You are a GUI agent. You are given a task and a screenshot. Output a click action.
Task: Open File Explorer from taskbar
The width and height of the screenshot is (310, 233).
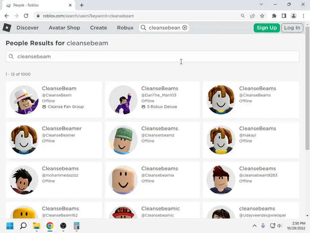pyautogui.click(x=37, y=226)
